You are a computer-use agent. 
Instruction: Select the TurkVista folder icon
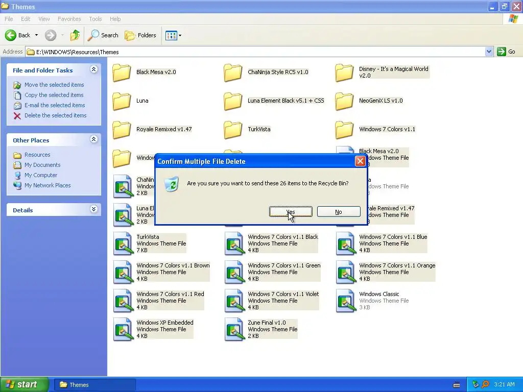(x=233, y=129)
